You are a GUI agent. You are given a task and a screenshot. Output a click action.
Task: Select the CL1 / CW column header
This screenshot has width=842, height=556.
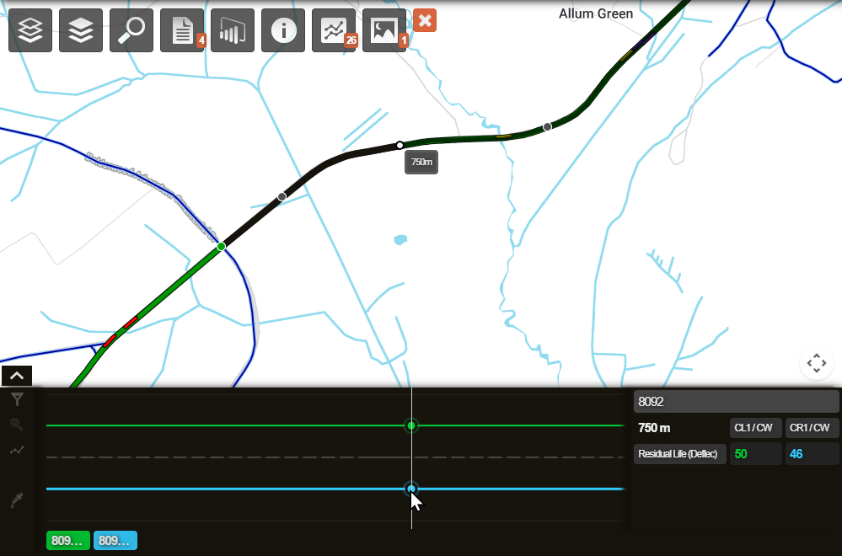coord(755,428)
